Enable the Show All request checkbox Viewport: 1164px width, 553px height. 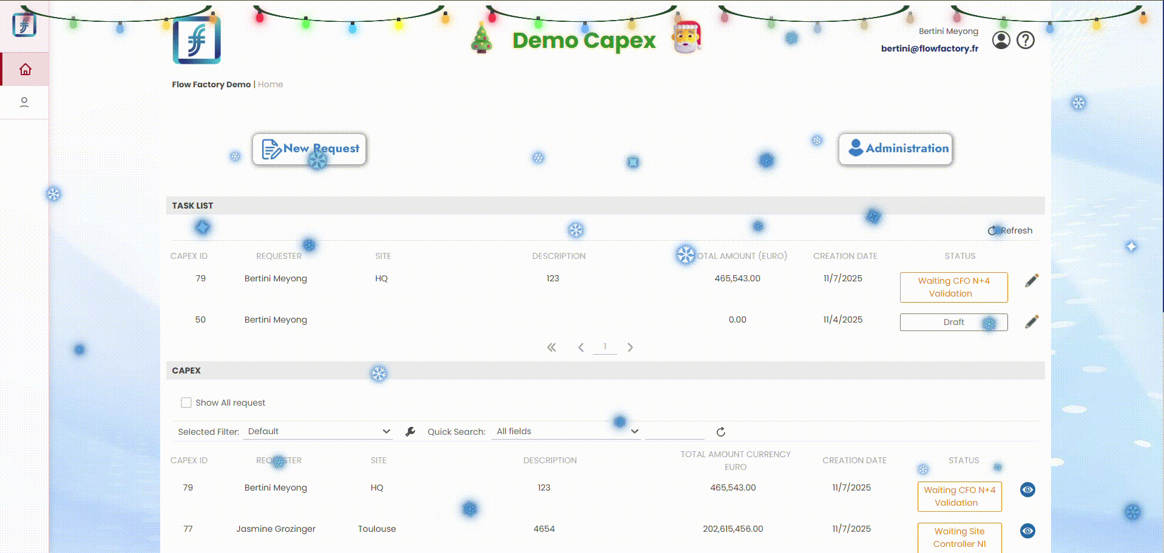pyautogui.click(x=186, y=403)
